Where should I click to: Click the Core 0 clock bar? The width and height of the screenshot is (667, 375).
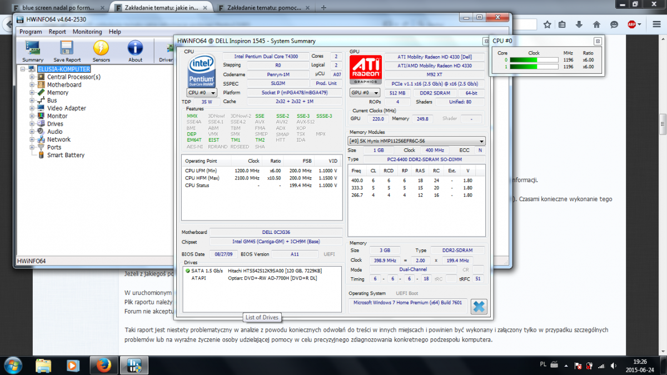coord(534,59)
